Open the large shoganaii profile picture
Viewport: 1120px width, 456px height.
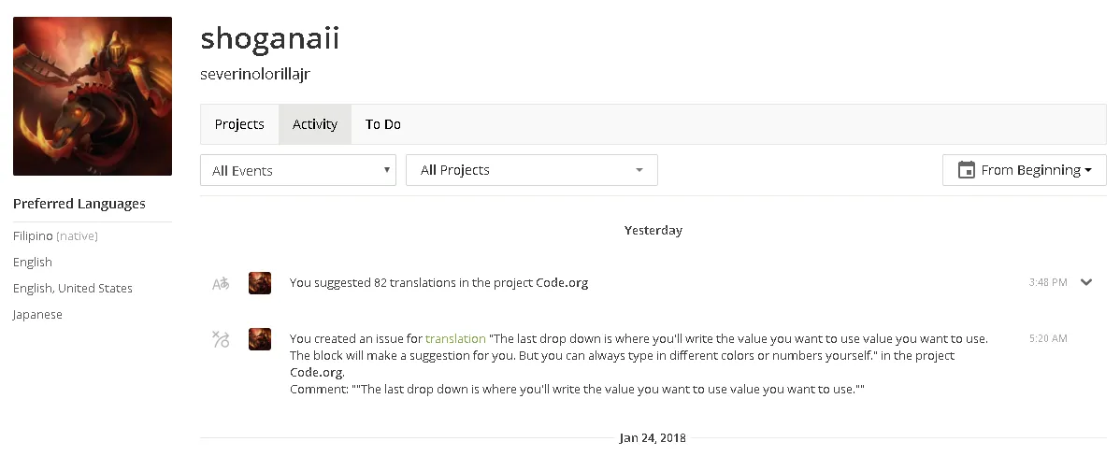pyautogui.click(x=93, y=96)
